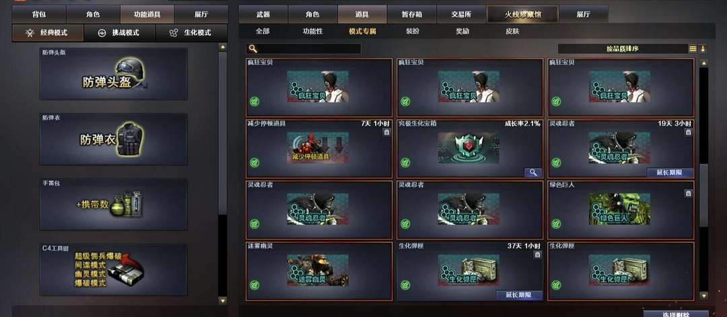Click the magnifier icon in the search box
Image resolution: width=727 pixels, height=317 pixels.
[x=252, y=48]
